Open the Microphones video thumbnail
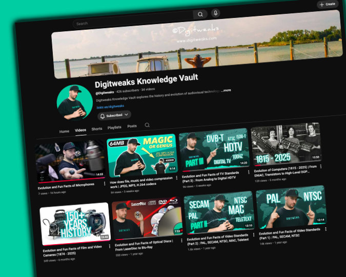Image resolution: width=346 pixels, height=277 pixels. (70, 161)
